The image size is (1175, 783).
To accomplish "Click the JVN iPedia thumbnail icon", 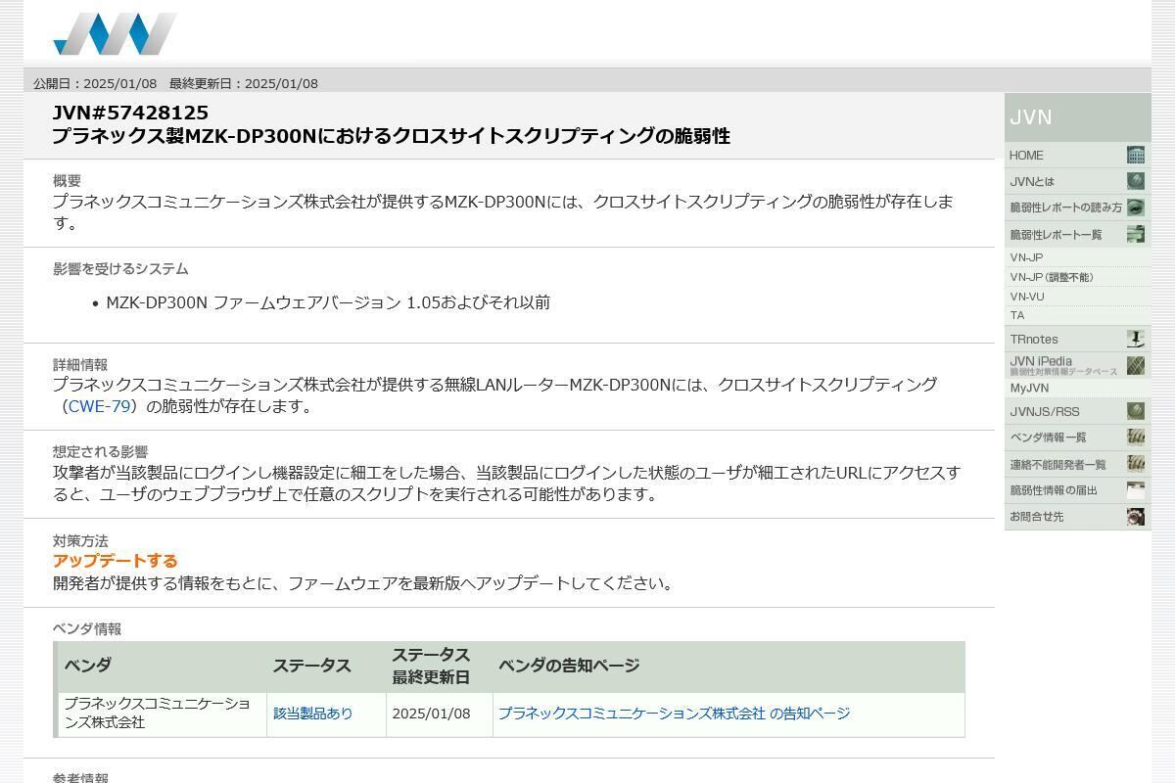I will [1136, 365].
